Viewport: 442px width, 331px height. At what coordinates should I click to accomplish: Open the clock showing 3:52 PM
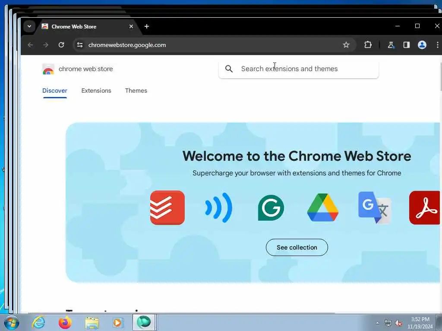(x=420, y=323)
